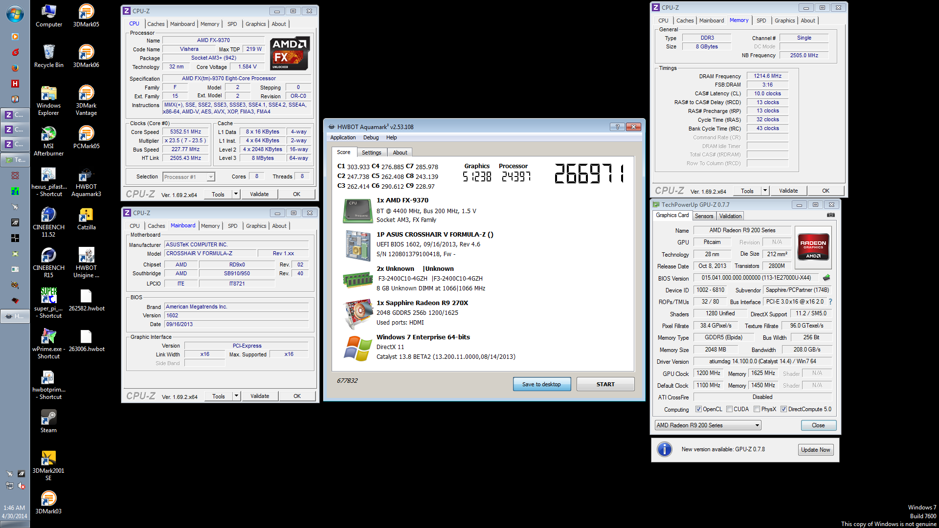The width and height of the screenshot is (939, 528).
Task: Click the Aquamark title bar help button
Action: coord(617,127)
